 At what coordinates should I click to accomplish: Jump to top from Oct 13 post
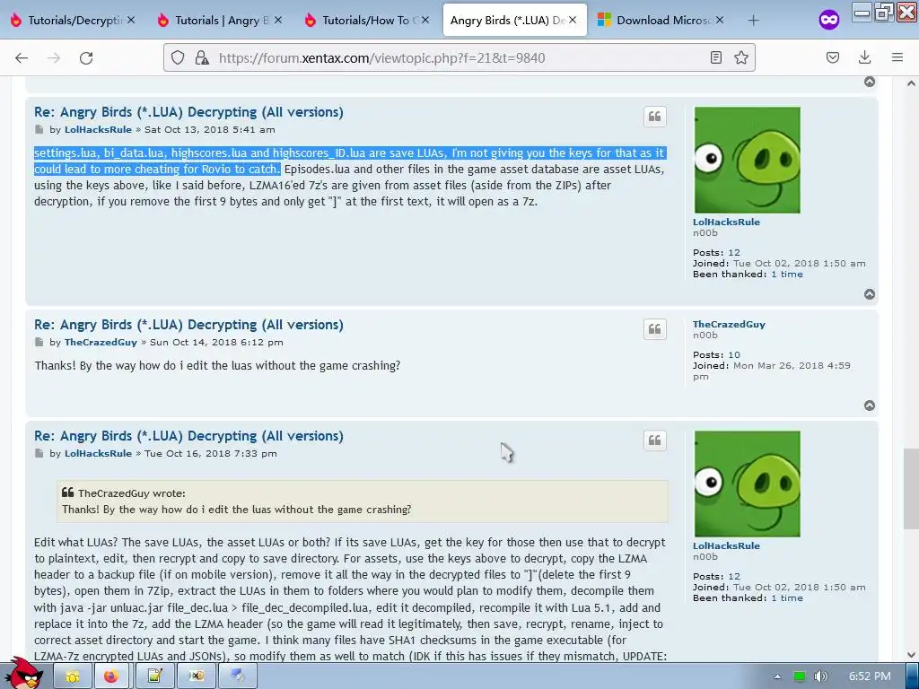coord(870,294)
